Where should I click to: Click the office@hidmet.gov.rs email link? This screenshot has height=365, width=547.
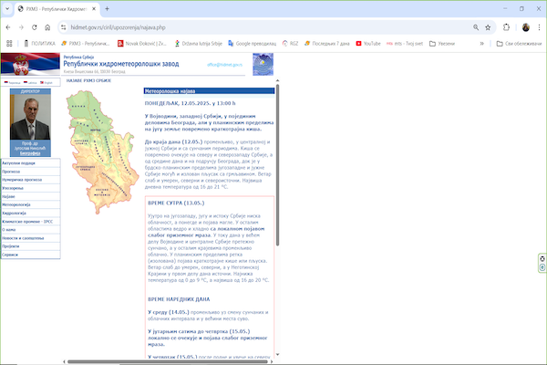pos(225,65)
